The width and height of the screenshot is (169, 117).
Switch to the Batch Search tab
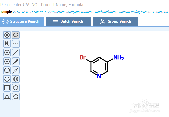[68, 21]
